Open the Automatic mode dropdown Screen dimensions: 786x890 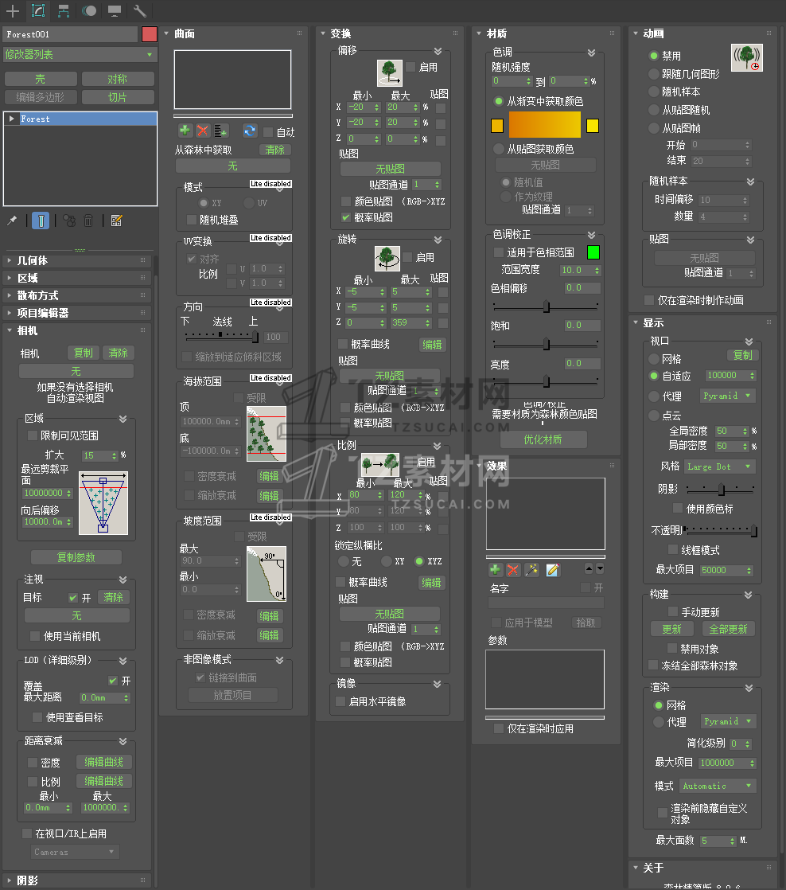pyautogui.click(x=718, y=786)
